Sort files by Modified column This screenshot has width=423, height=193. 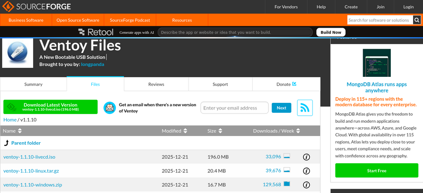point(174,131)
